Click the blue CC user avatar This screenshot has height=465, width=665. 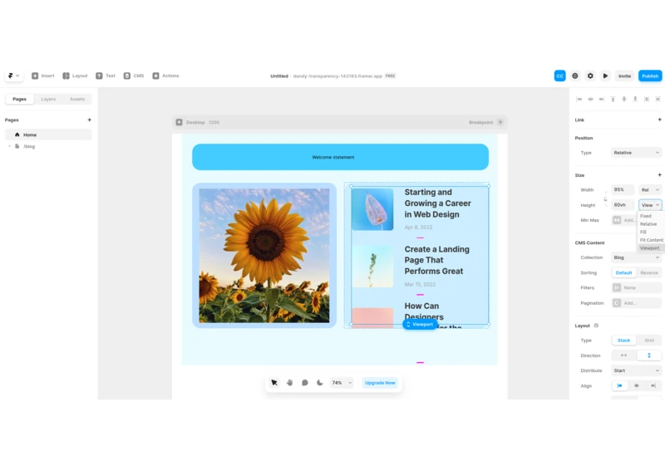(x=559, y=76)
